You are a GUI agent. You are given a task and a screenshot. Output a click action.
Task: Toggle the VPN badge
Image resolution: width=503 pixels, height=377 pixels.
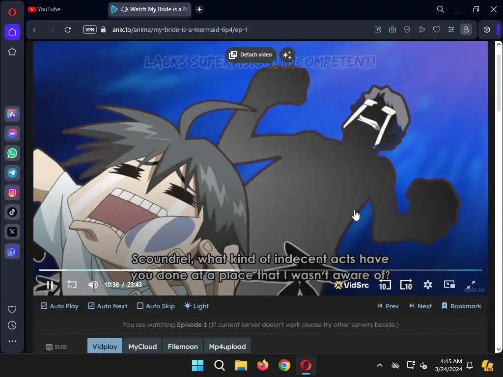90,29
